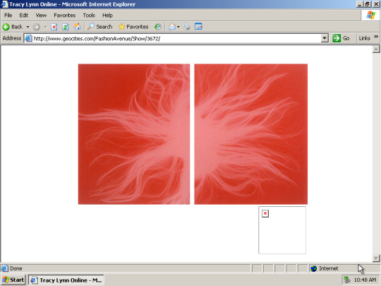The width and height of the screenshot is (381, 286).
Task: Click the Windows logo throbber icon
Action: pos(371,15)
